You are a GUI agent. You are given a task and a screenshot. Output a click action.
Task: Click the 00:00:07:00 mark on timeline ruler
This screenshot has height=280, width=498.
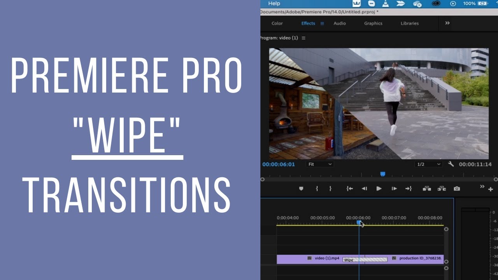pos(394,218)
